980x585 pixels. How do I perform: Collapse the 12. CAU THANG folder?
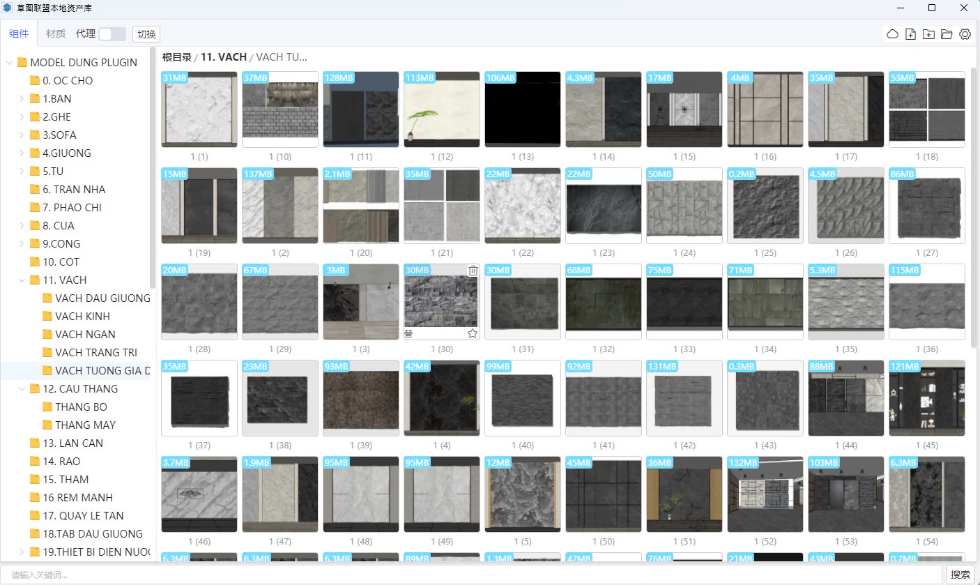point(22,389)
